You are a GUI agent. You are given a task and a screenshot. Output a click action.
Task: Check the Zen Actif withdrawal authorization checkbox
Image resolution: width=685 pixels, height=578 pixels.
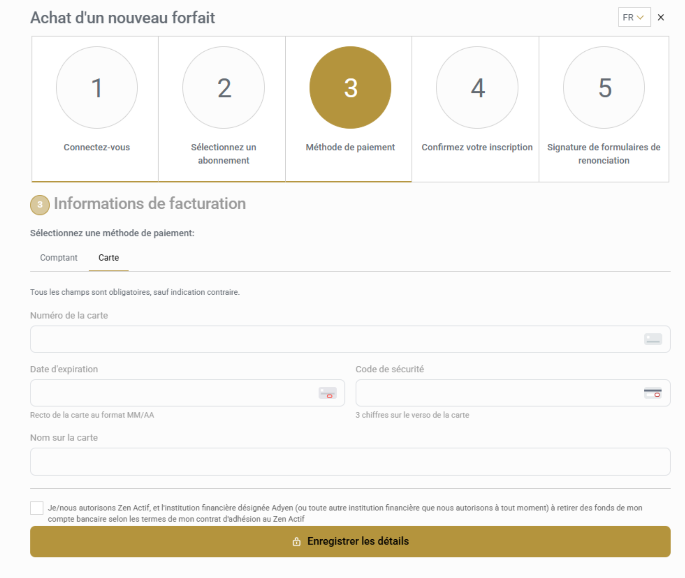click(x=37, y=508)
